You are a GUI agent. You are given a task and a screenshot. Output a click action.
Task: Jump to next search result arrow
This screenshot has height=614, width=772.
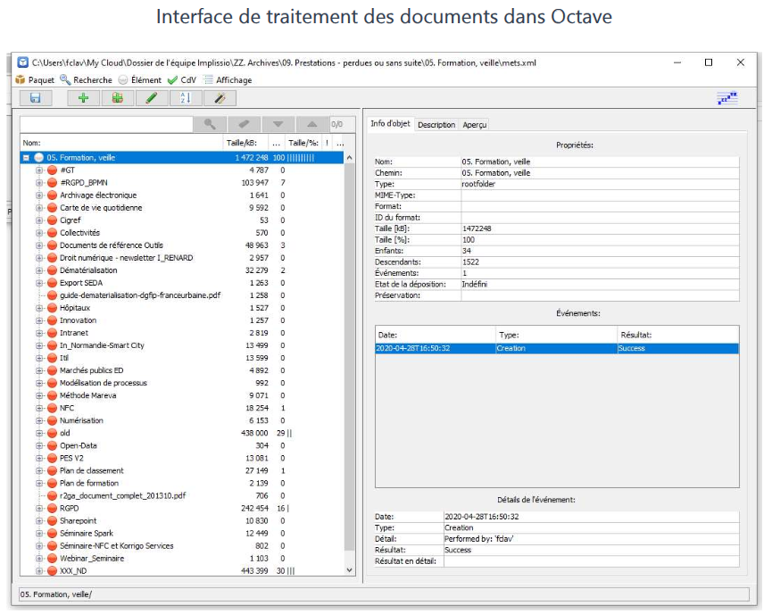point(278,124)
